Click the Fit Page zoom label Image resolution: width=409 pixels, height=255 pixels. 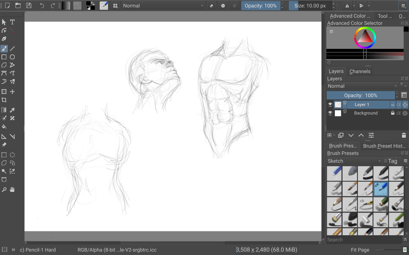[x=360, y=250]
